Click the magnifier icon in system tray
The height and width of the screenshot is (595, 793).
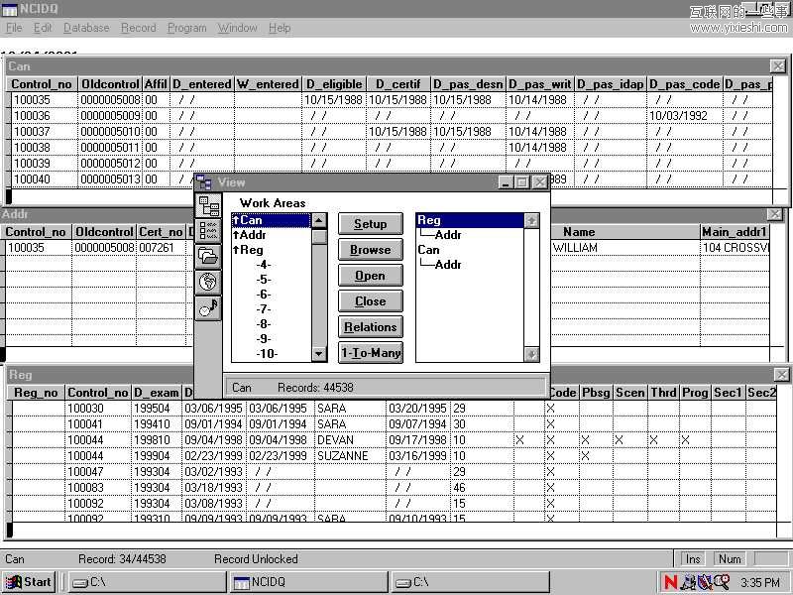[x=723, y=582]
